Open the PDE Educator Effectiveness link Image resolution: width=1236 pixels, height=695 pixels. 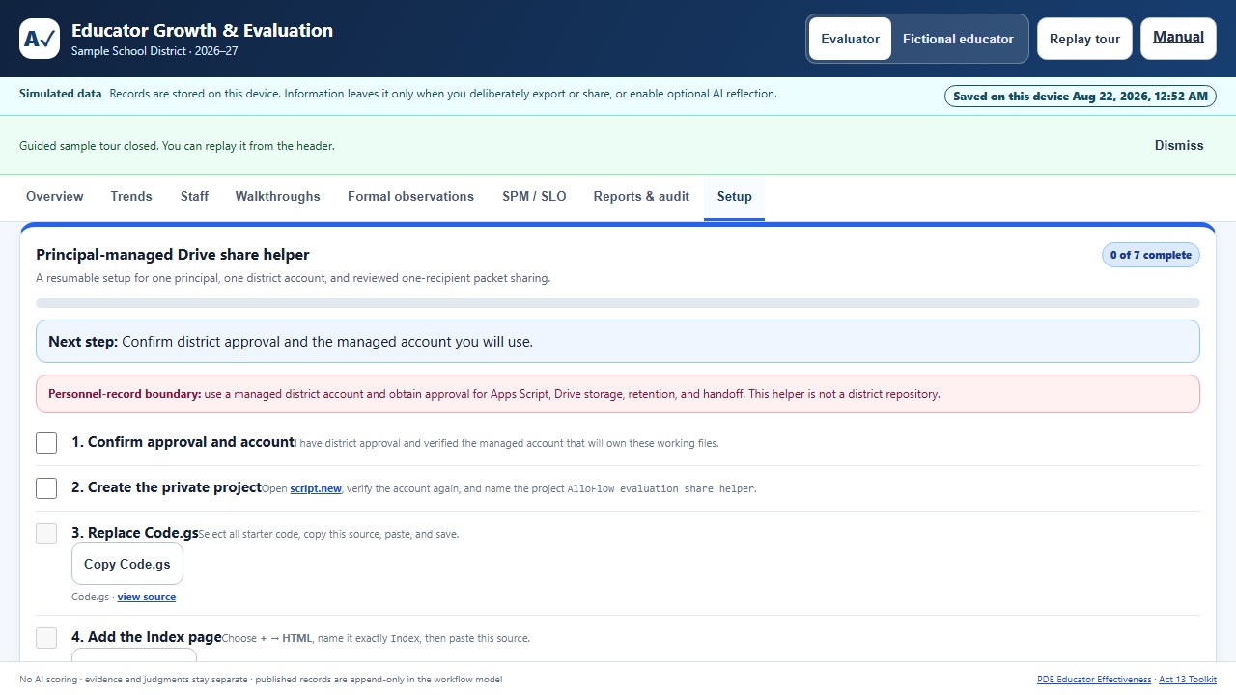coord(1094,680)
